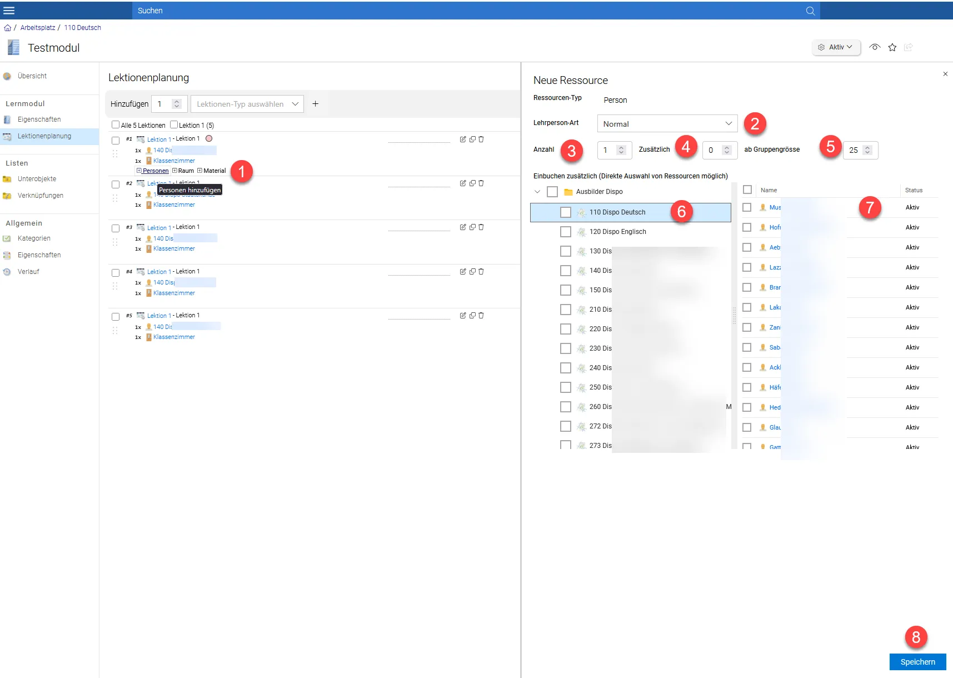Check the 'Lektion 1 (5)' checkbox
The height and width of the screenshot is (678, 953).
174,125
